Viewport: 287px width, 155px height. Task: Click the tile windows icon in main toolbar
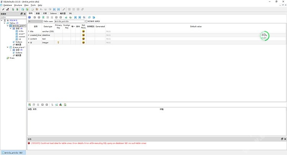coord(69,9)
